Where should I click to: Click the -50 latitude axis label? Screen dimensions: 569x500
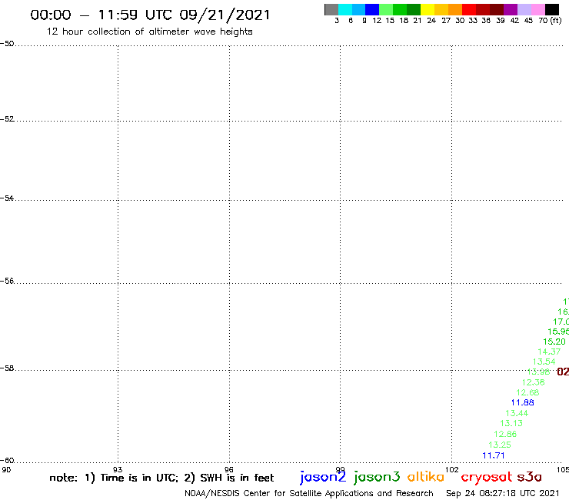7,44
